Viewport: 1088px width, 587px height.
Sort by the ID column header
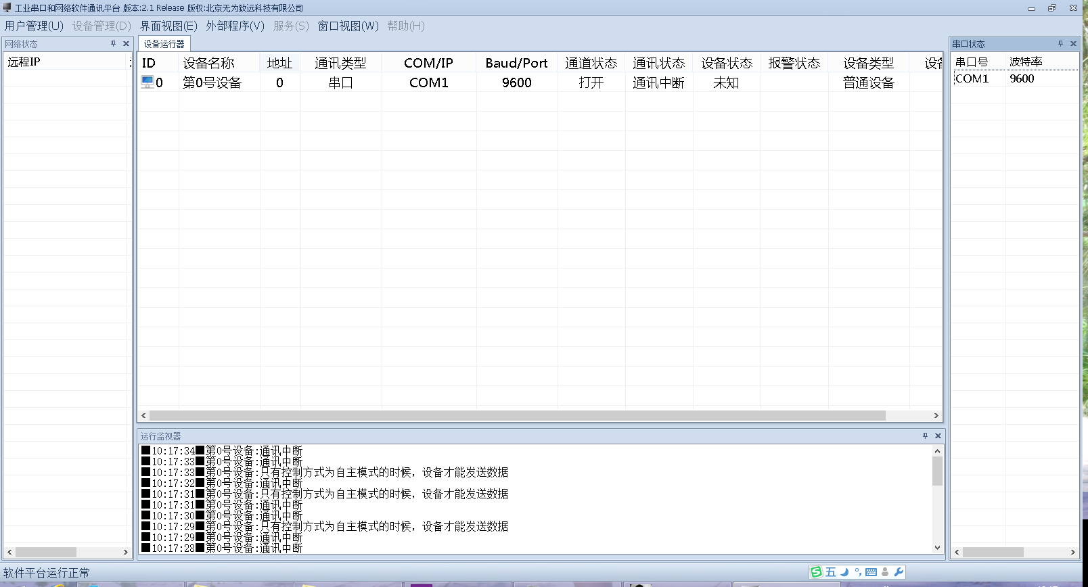158,63
